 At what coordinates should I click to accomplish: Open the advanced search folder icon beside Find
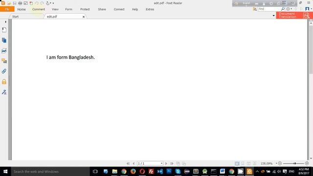[x=255, y=9]
